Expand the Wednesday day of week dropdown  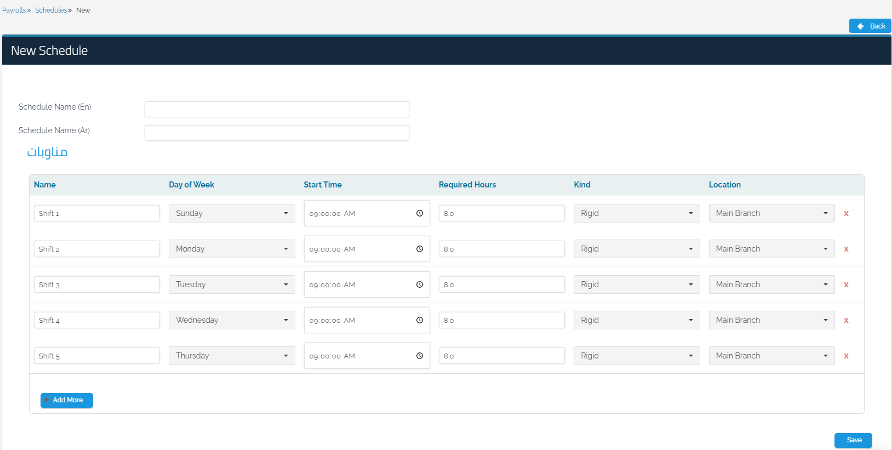tap(232, 320)
